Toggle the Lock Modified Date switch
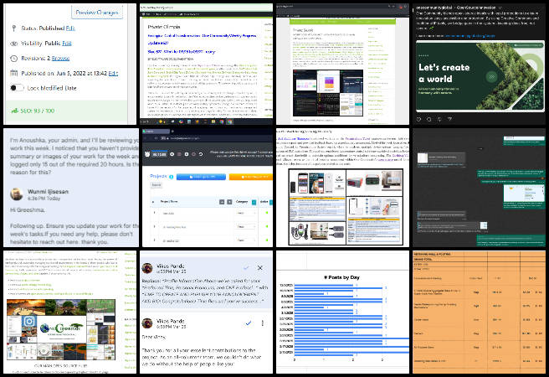This screenshot has height=377, width=549. (17, 88)
